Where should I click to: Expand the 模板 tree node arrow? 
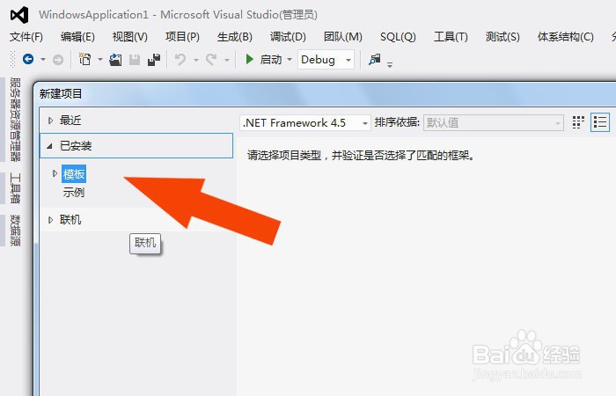click(x=55, y=173)
